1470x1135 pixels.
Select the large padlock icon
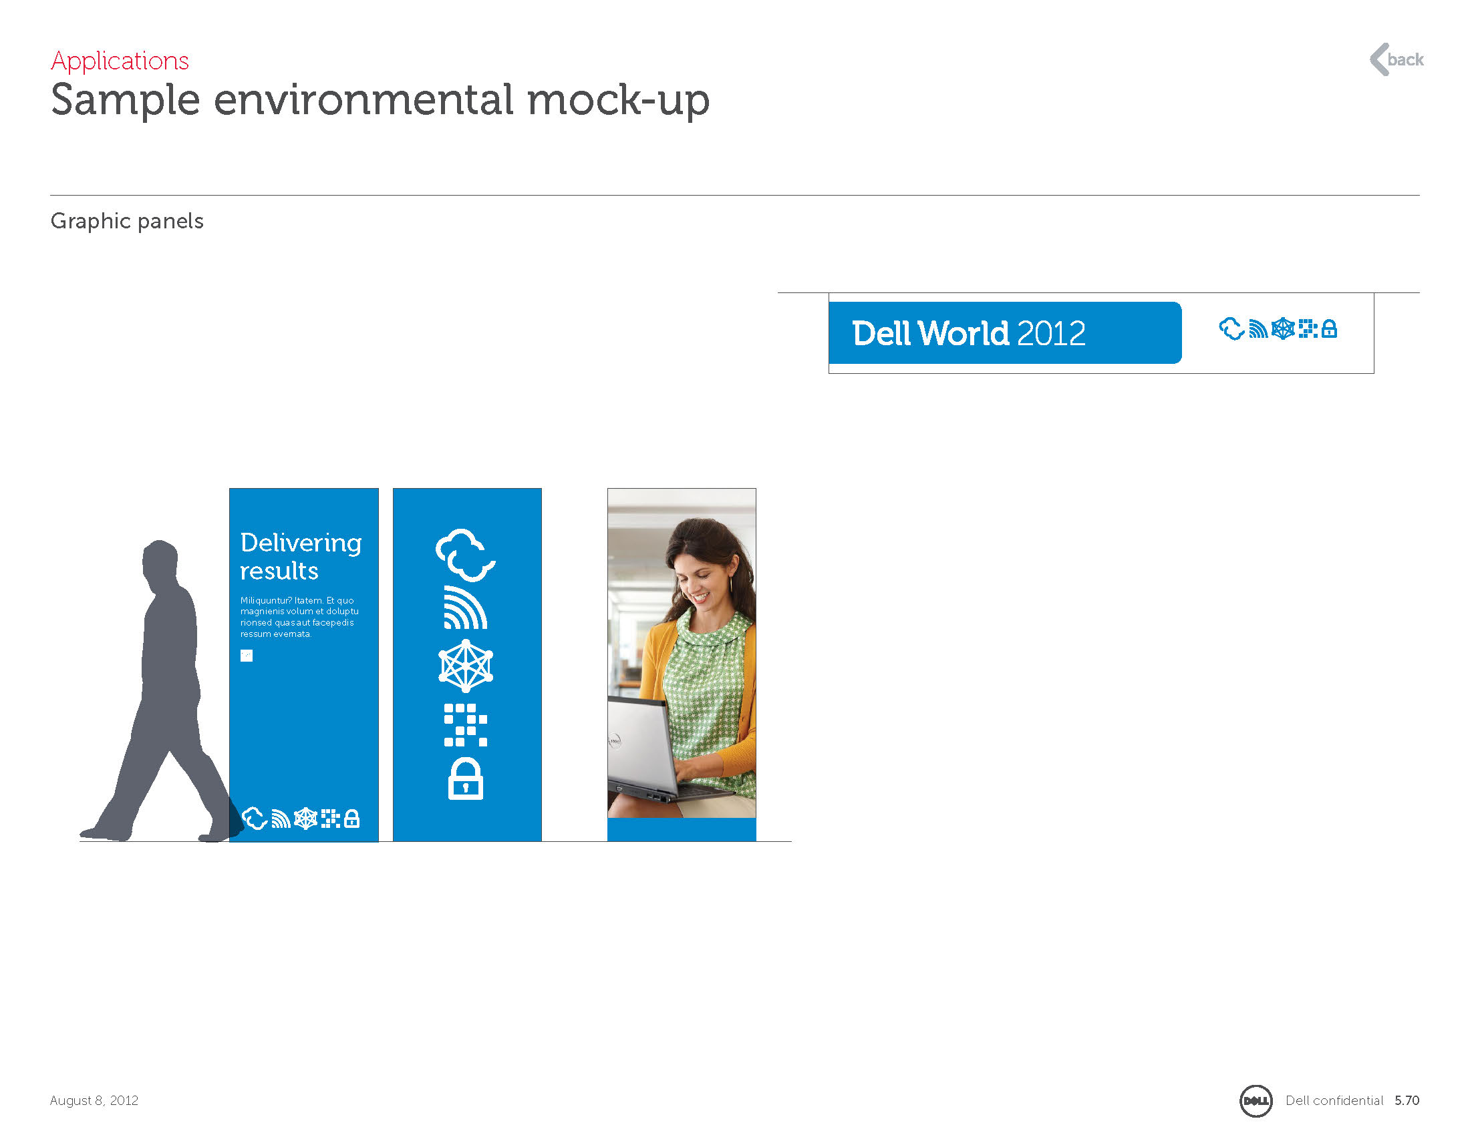pyautogui.click(x=466, y=778)
